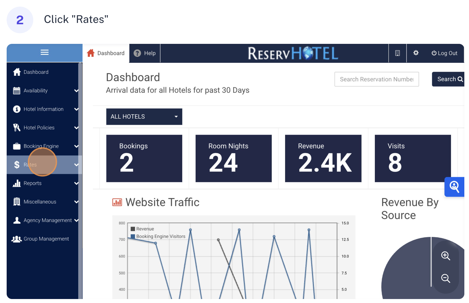The image size is (469, 303).
Task: Click the Agency Management person icon
Action: coord(17,220)
